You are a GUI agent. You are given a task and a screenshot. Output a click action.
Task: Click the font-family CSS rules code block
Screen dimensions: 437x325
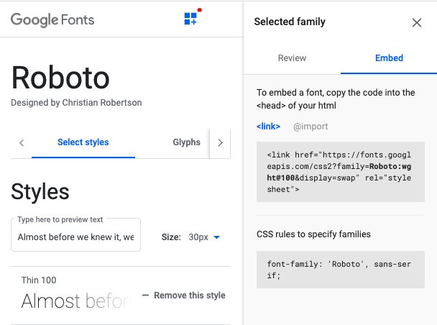coord(340,270)
